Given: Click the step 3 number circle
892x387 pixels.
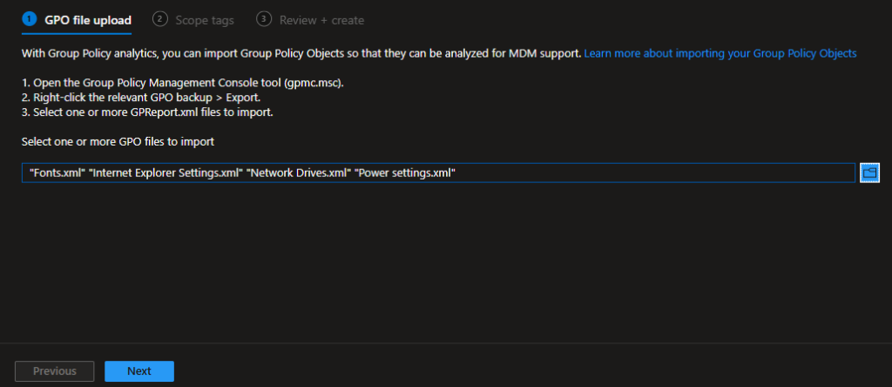Looking at the screenshot, I should tap(264, 19).
